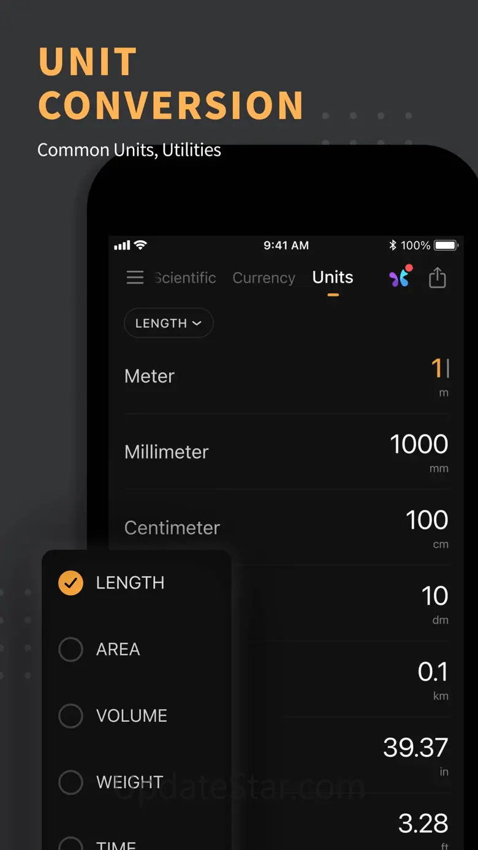Image resolution: width=478 pixels, height=850 pixels.
Task: Switch to the Currency tab
Action: (x=264, y=278)
